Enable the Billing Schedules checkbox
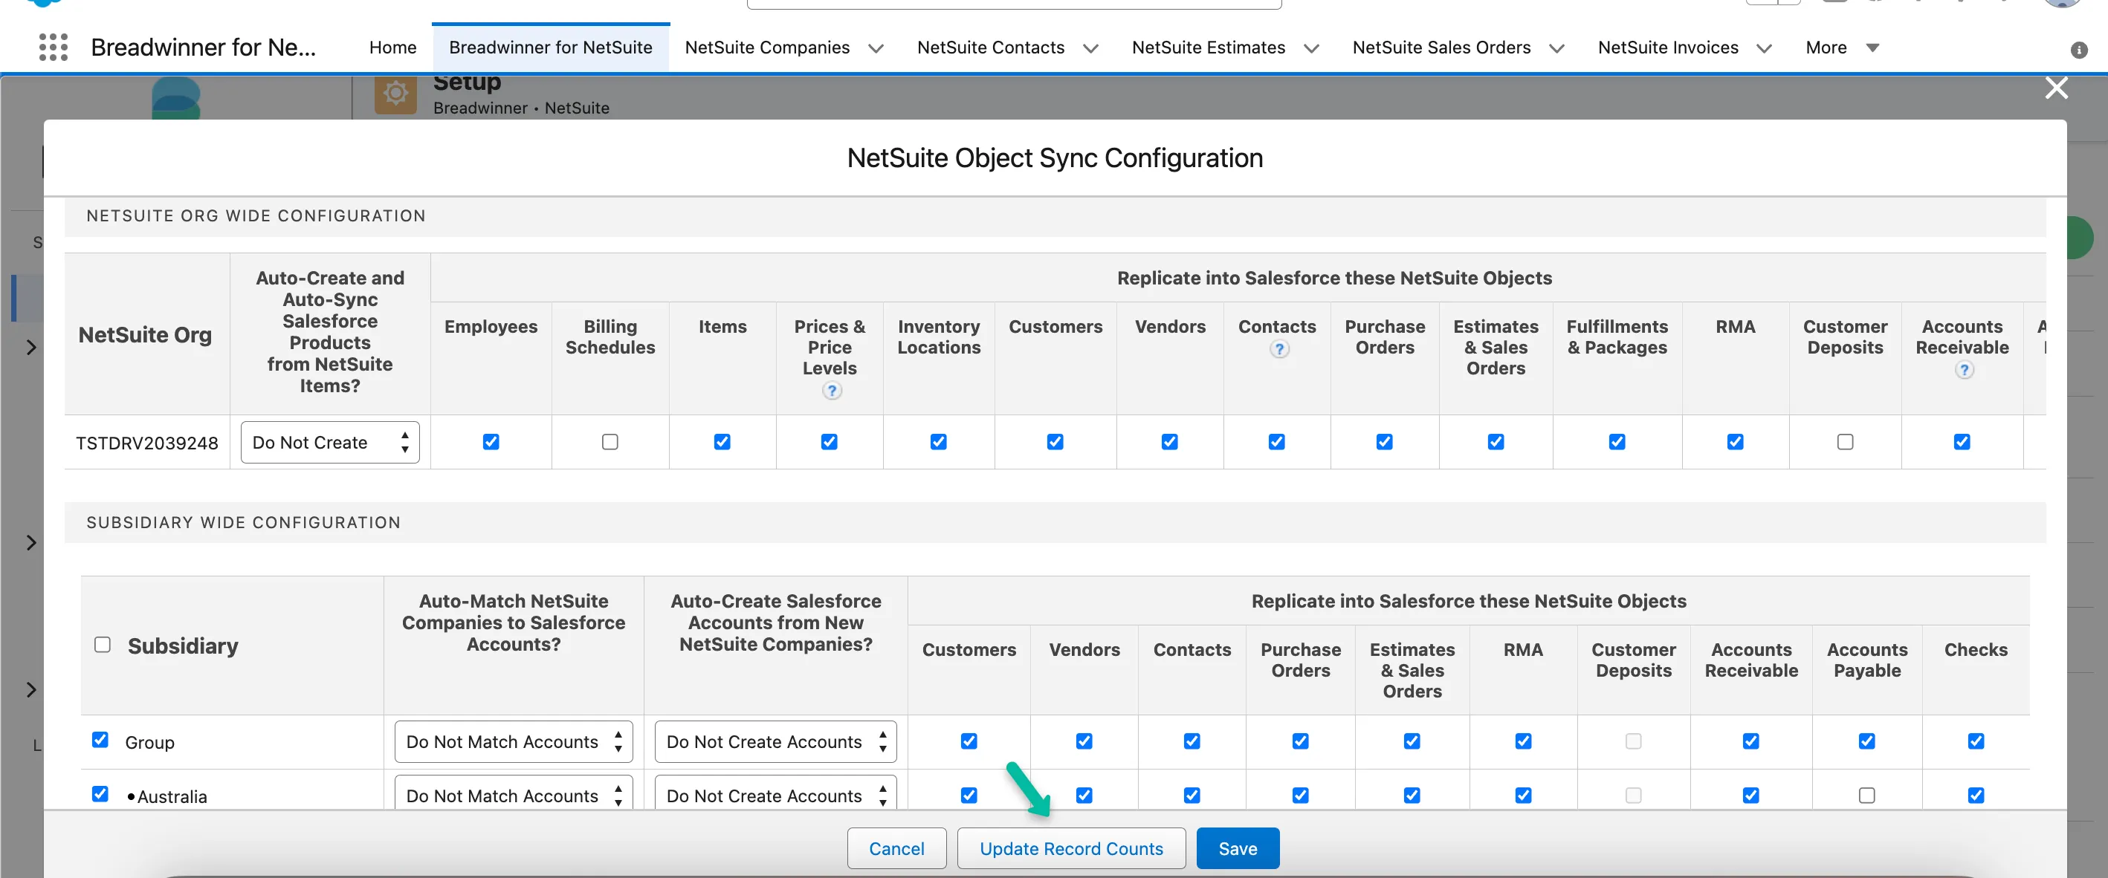2108x878 pixels. click(610, 442)
